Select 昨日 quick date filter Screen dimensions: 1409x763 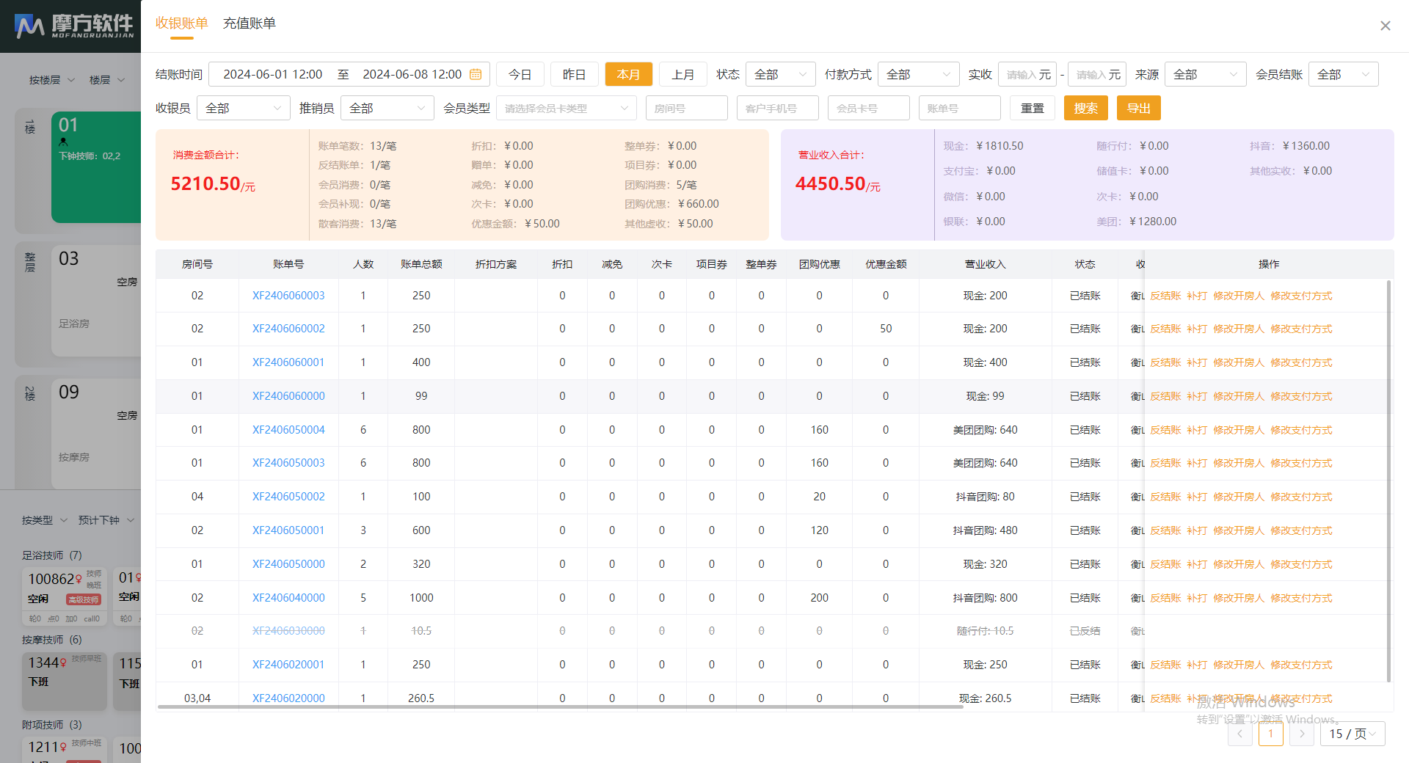pyautogui.click(x=574, y=74)
